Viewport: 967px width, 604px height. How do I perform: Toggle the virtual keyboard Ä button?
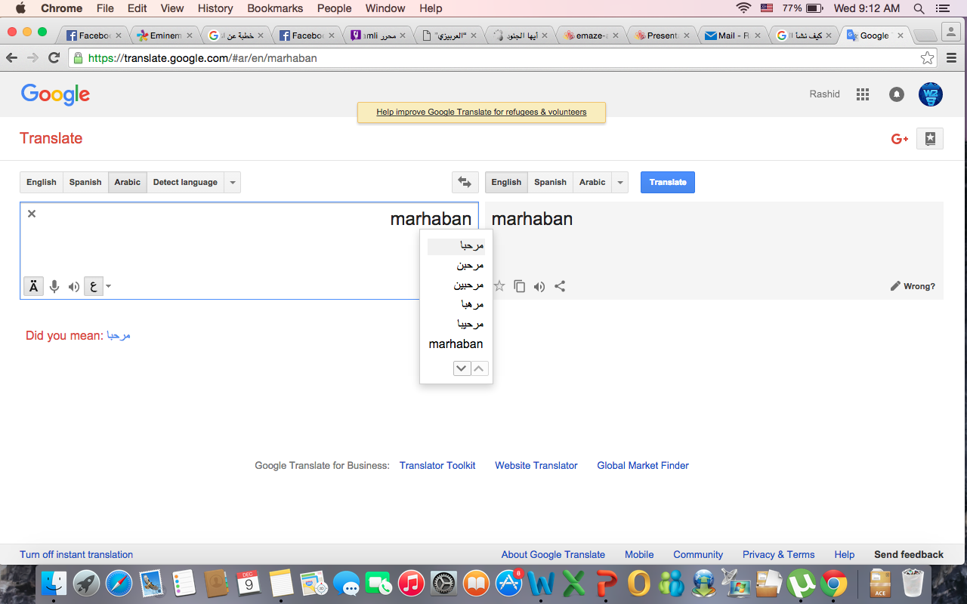(x=33, y=286)
